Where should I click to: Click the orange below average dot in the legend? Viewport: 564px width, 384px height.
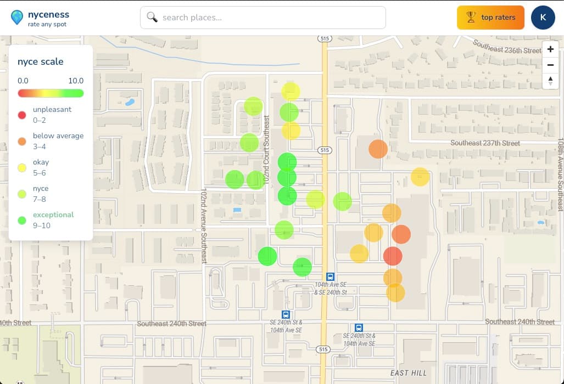(x=22, y=142)
